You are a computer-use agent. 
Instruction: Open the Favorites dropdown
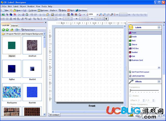[28, 30]
